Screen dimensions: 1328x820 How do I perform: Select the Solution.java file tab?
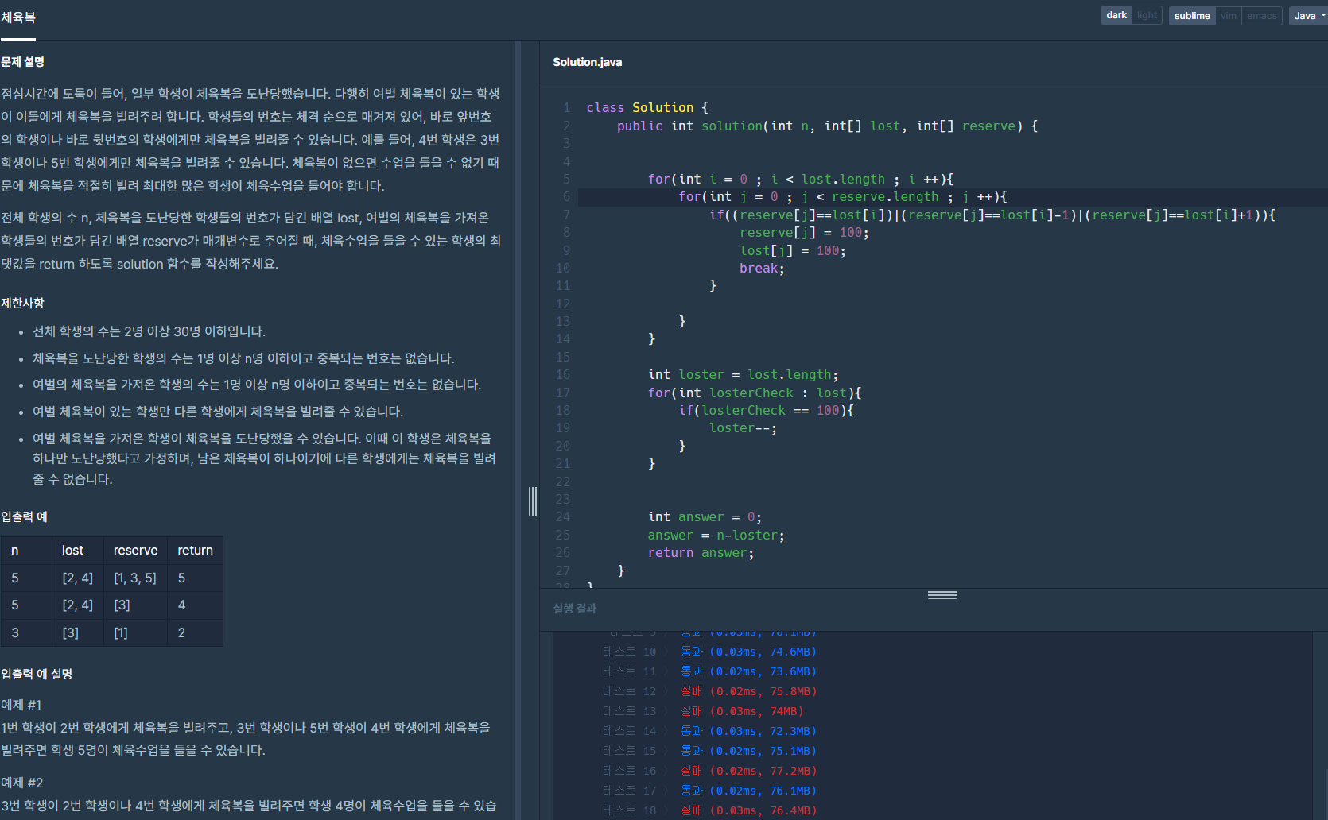click(588, 62)
